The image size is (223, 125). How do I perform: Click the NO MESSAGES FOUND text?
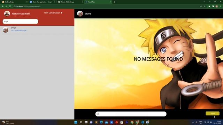[158, 59]
